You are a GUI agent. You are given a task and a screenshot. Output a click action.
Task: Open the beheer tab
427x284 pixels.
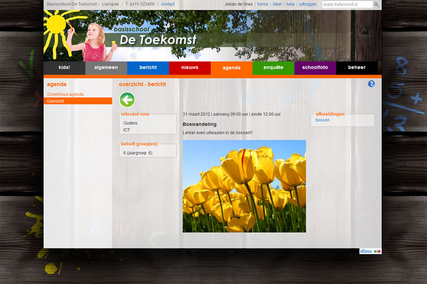click(x=357, y=68)
